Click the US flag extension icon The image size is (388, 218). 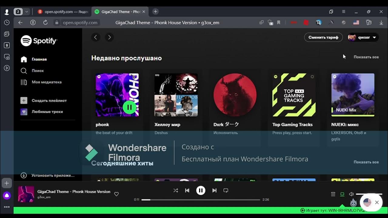click(356, 22)
